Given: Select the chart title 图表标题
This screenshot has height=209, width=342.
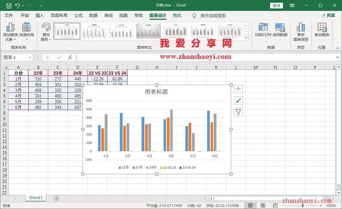Looking at the screenshot, I should [x=156, y=92].
